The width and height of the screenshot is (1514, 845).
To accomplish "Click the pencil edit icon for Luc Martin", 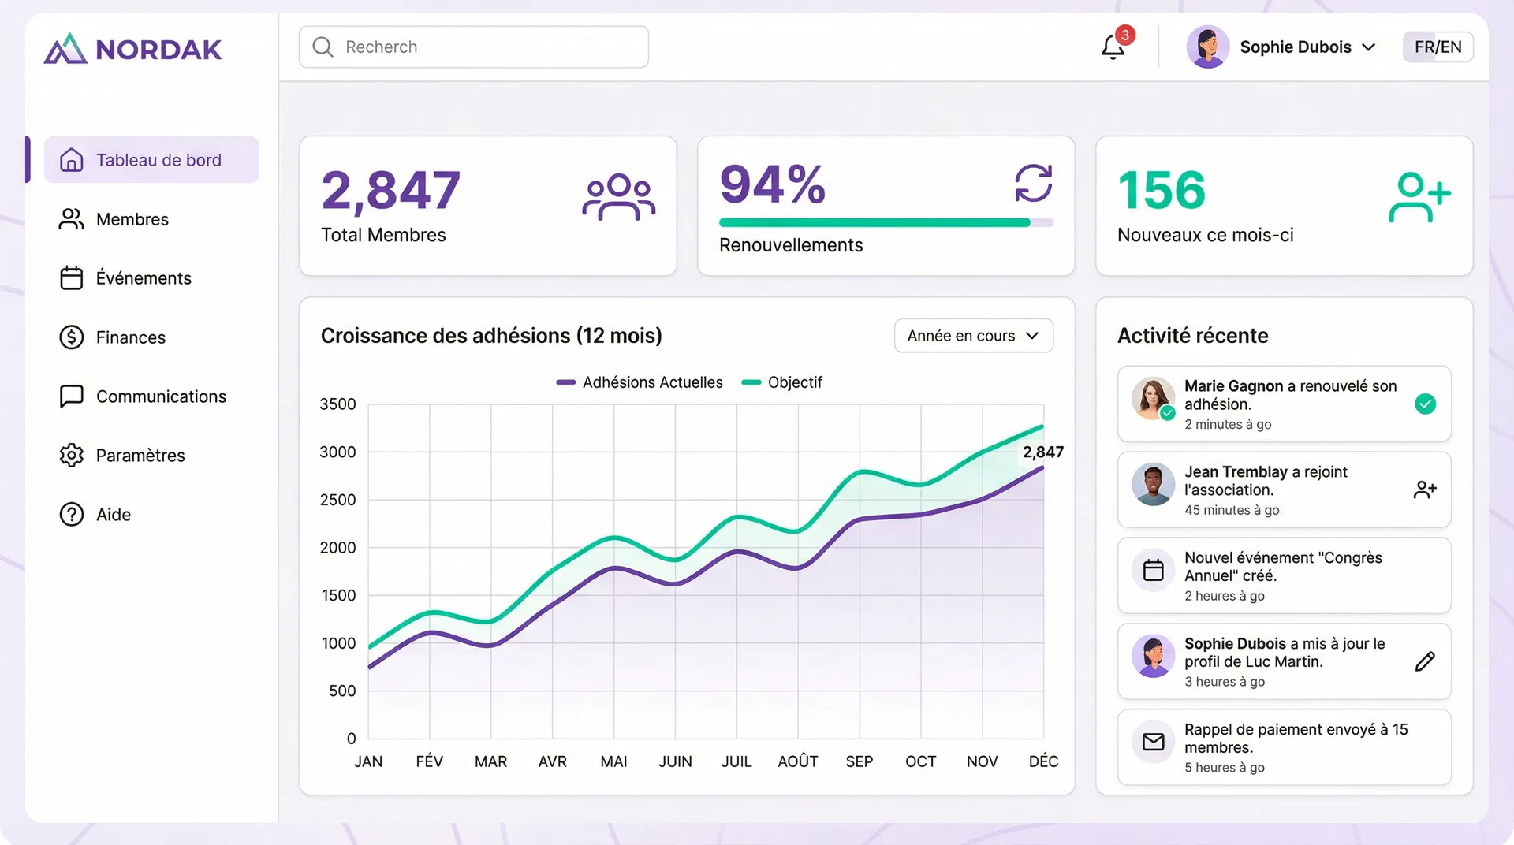I will point(1425,661).
